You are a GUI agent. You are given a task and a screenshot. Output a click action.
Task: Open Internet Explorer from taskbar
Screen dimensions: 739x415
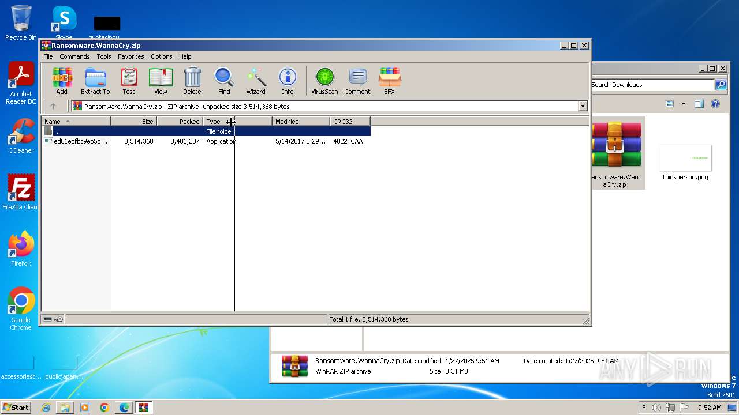pos(46,408)
